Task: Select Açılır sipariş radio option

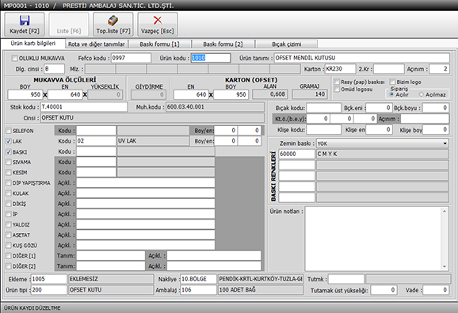Action: pyautogui.click(x=391, y=94)
